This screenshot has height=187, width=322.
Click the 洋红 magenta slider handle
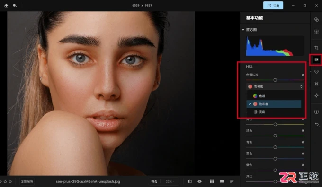coord(275,181)
